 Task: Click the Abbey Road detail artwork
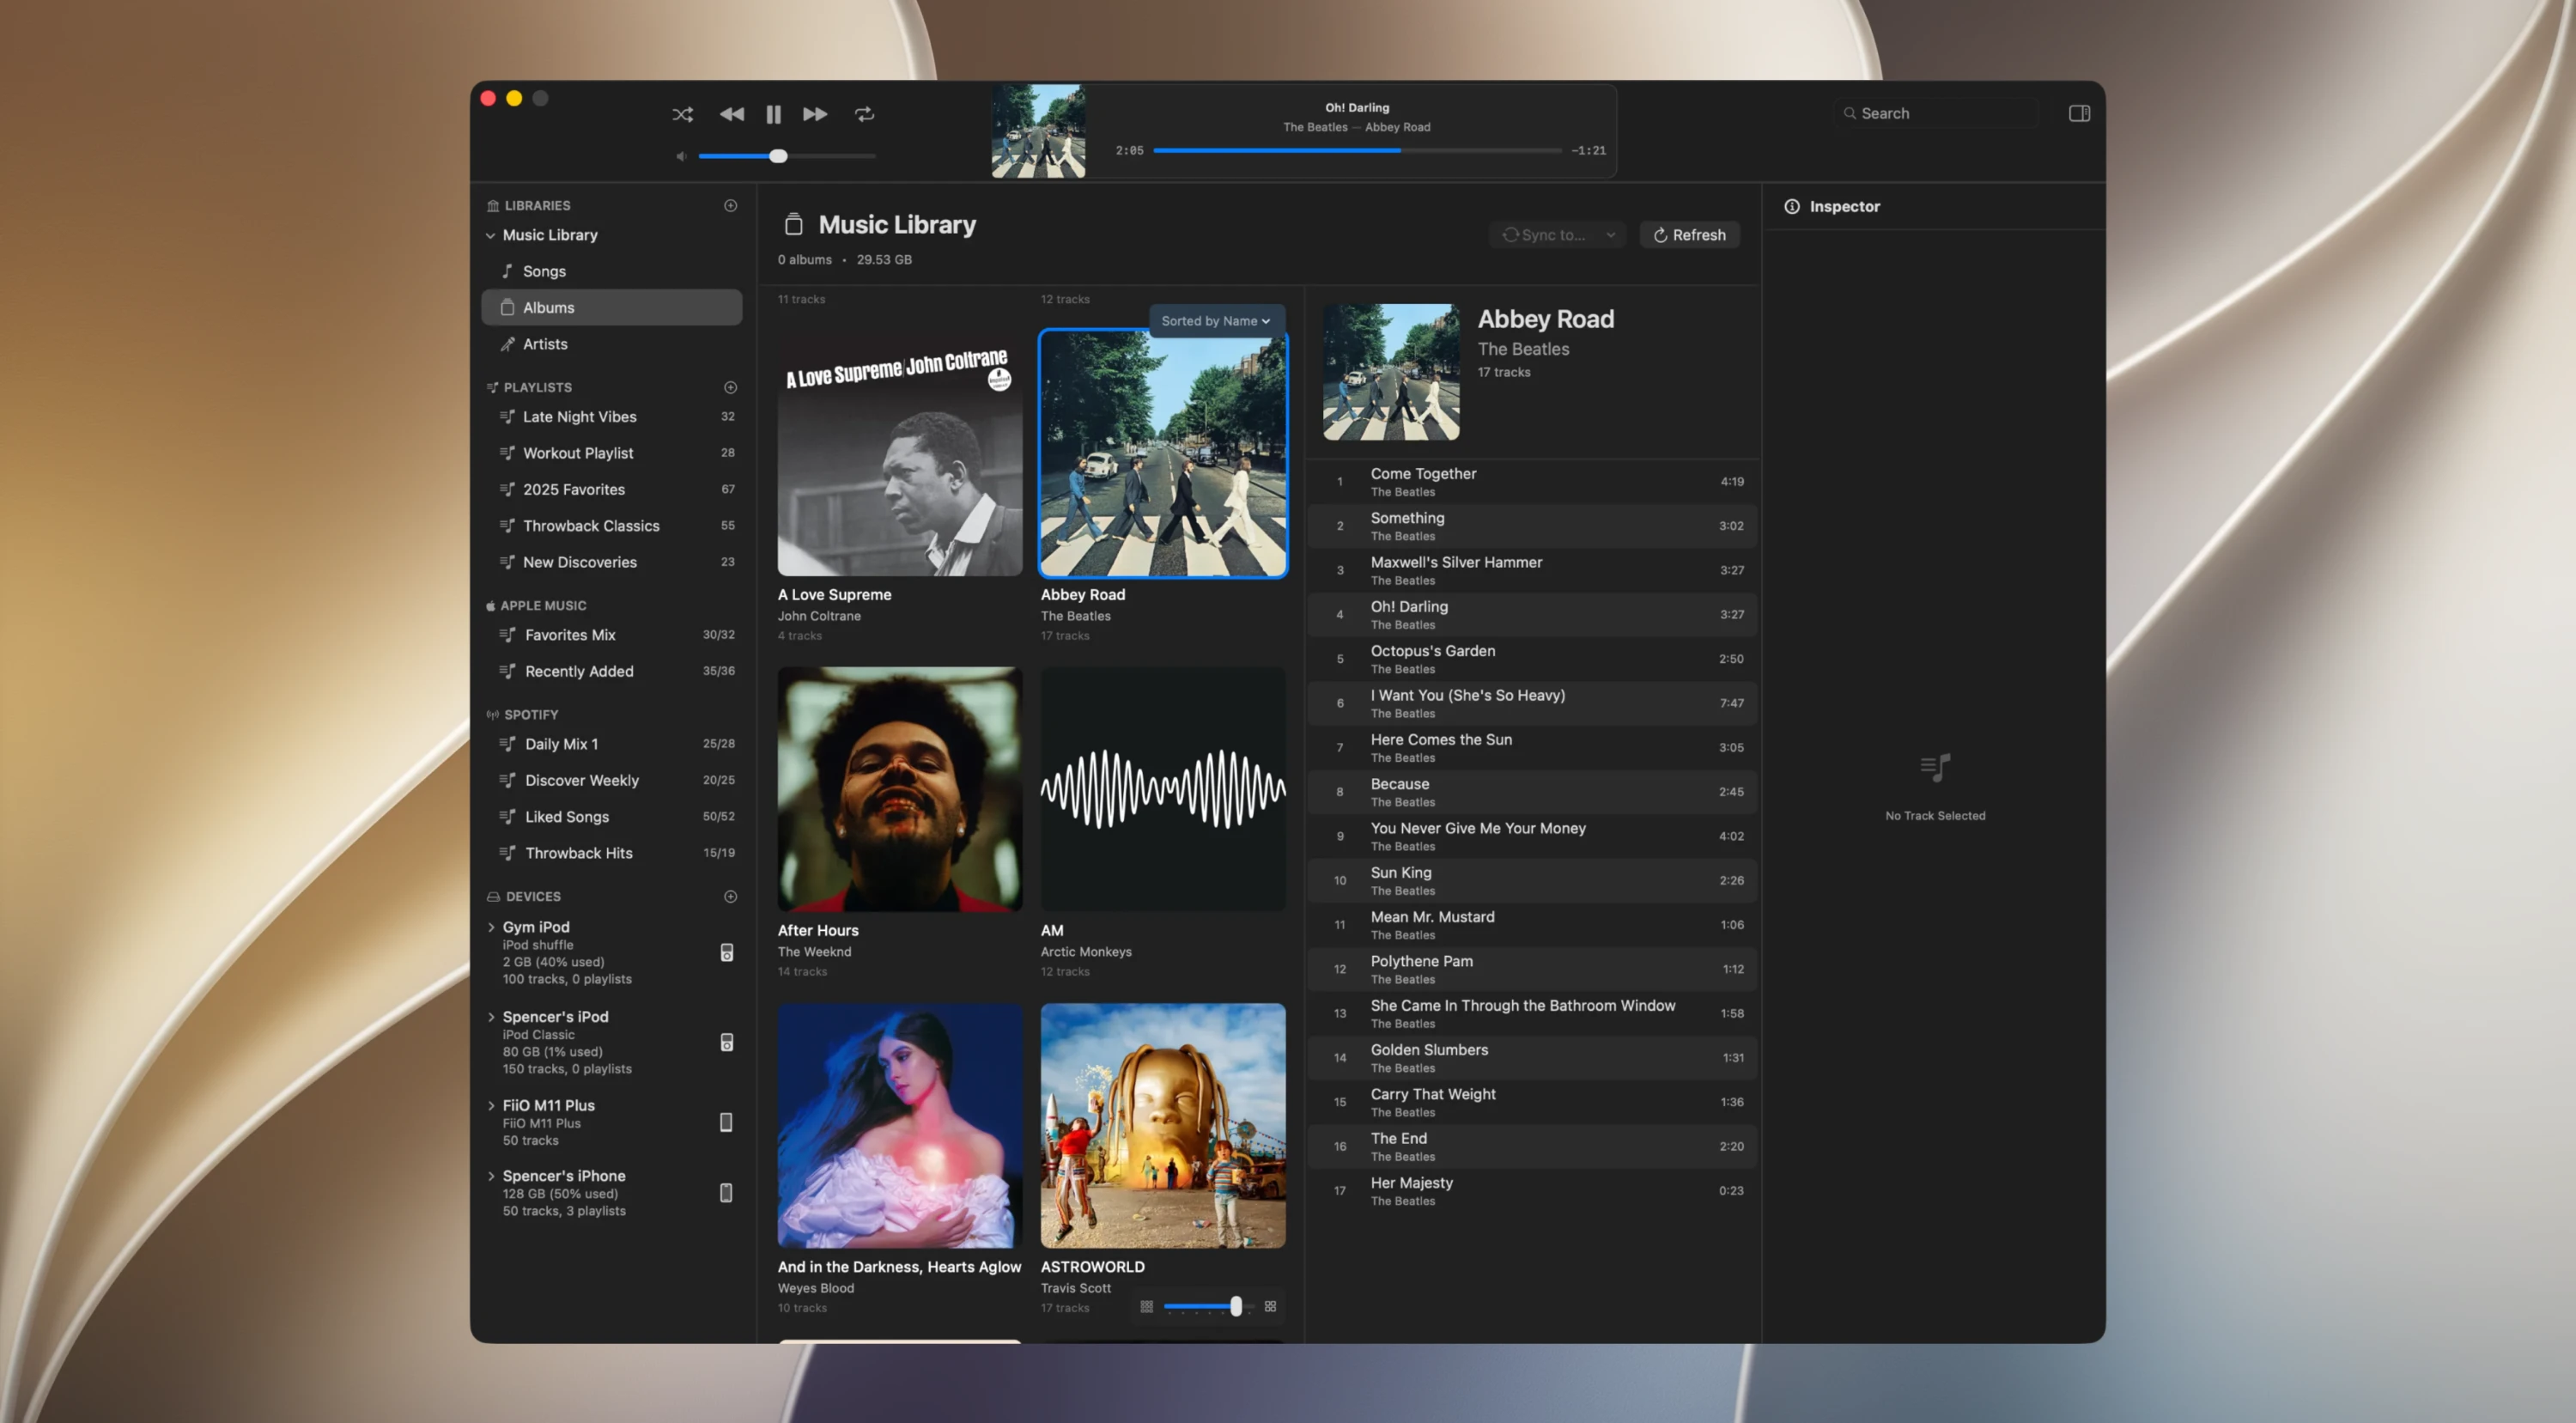coord(1391,372)
